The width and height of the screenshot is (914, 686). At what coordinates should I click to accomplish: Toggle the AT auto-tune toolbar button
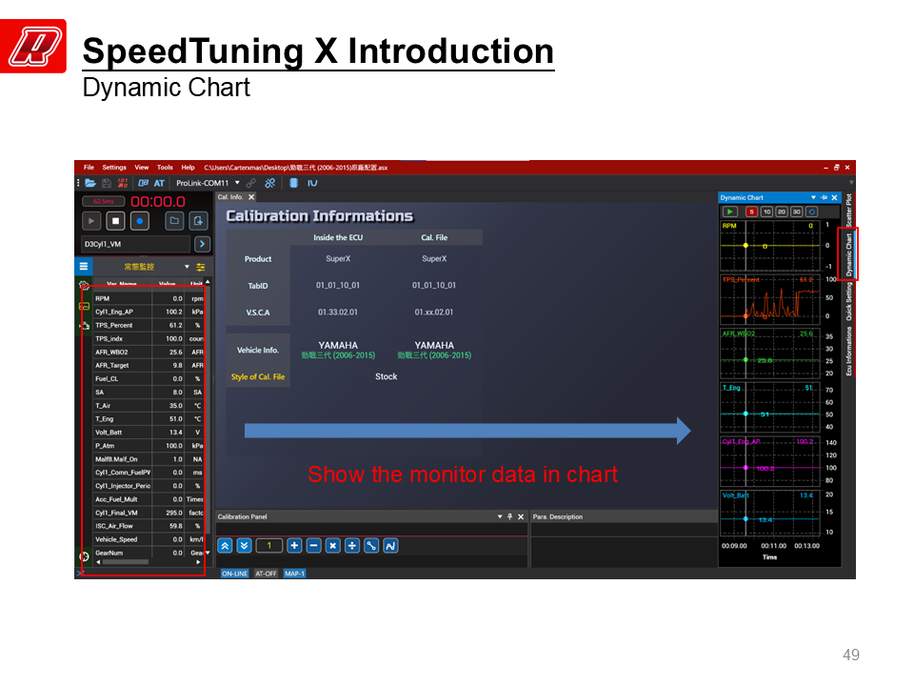(x=159, y=183)
